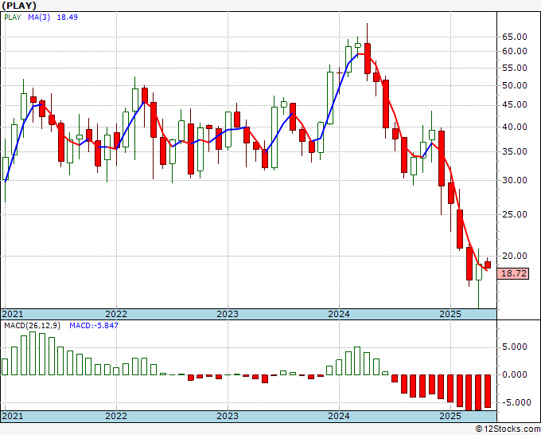Click 2024 on the price chart timeline

pyautogui.click(x=339, y=314)
